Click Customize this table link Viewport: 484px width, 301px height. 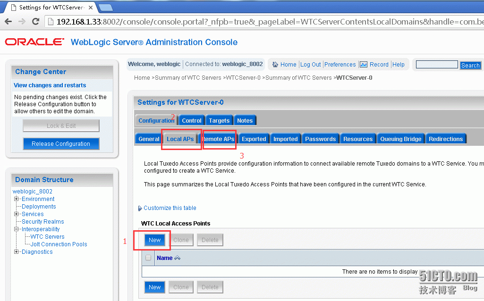pos(170,208)
